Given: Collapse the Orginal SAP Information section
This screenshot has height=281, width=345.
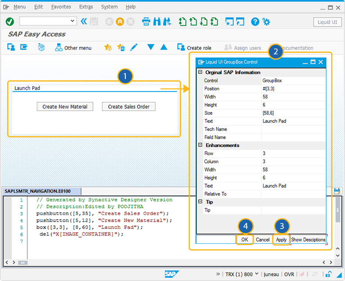Looking at the screenshot, I should click(200, 72).
